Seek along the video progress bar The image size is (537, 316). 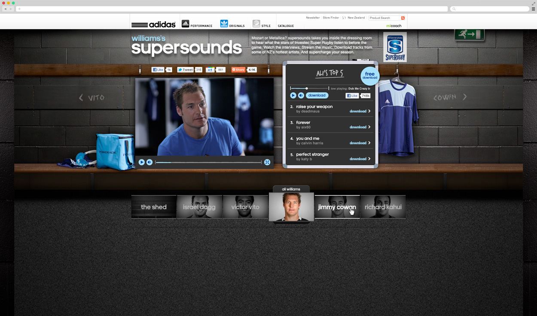coord(208,162)
